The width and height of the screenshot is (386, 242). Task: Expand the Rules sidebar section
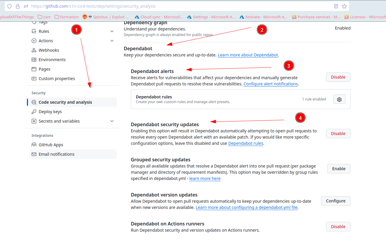(x=112, y=31)
